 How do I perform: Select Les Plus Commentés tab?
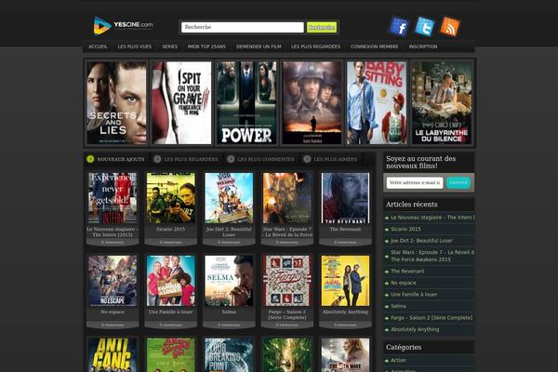[x=260, y=159]
